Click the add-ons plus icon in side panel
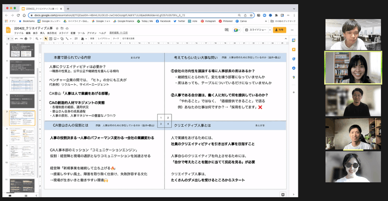388x201 pixels. 293,92
